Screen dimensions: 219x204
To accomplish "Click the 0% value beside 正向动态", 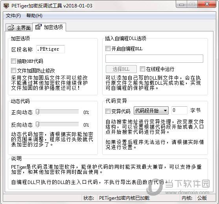I will coord(86,112).
